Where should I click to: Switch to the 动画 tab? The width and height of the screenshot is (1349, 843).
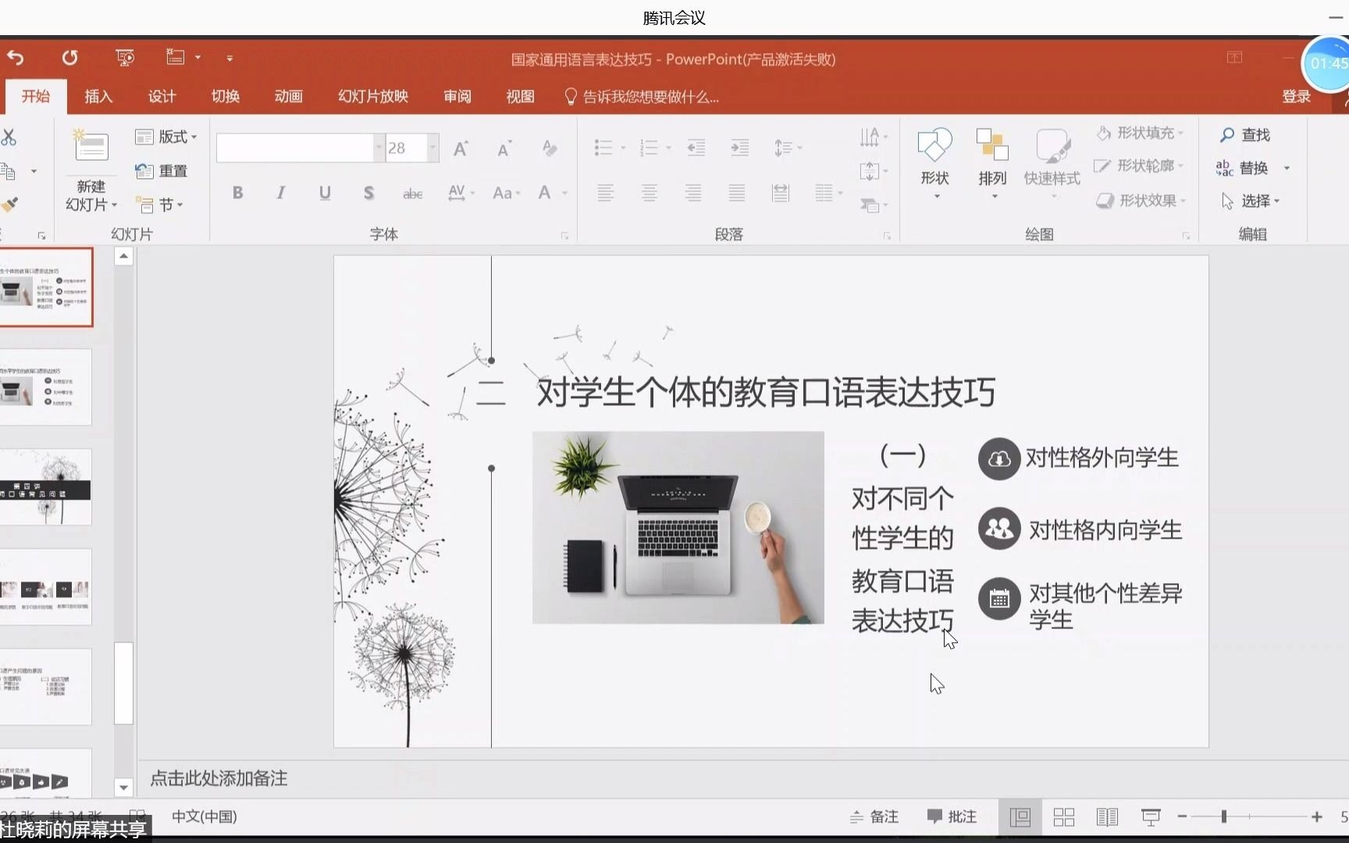click(288, 97)
